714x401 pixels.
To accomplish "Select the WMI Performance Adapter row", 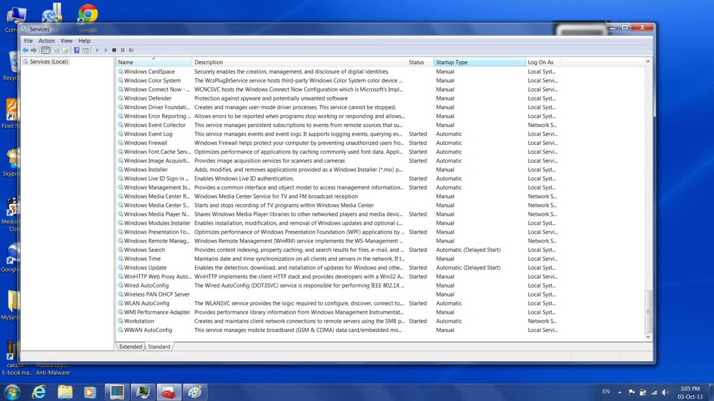I will 338,312.
